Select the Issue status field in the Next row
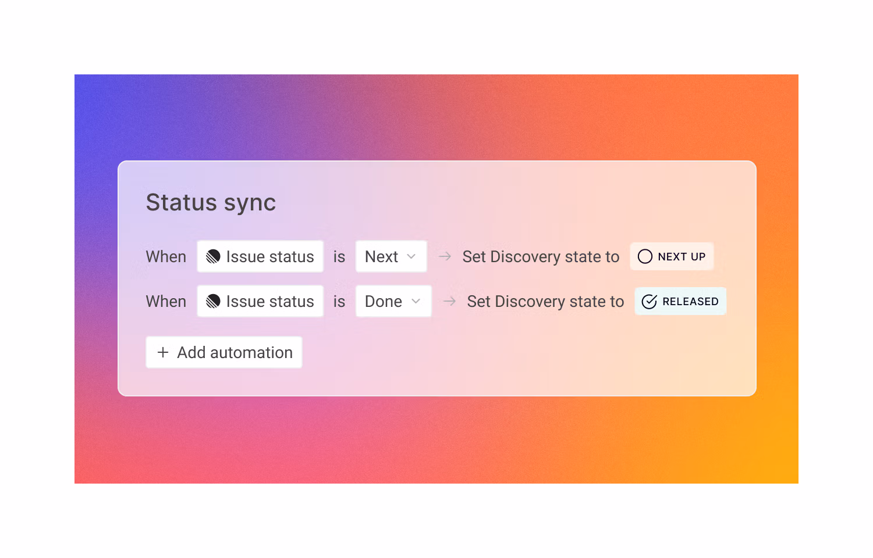 click(x=260, y=256)
